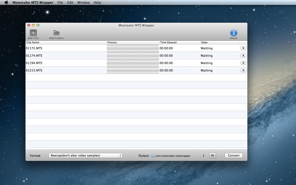The width and height of the screenshot is (296, 185).
Task: Click the Add Files film-strip icon
Action: pos(33,33)
